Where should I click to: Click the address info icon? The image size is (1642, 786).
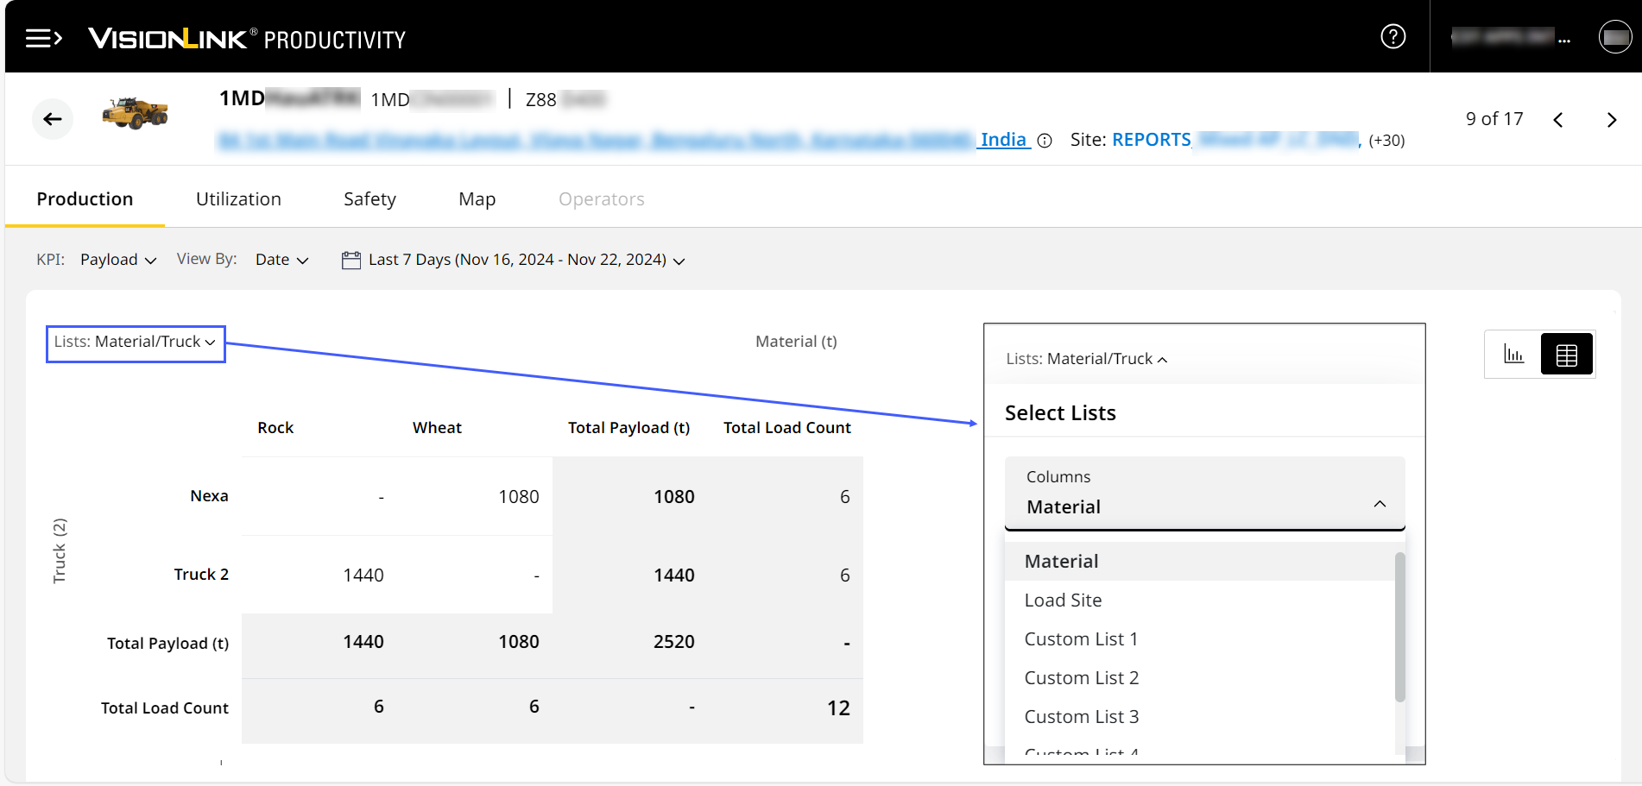click(x=1045, y=141)
